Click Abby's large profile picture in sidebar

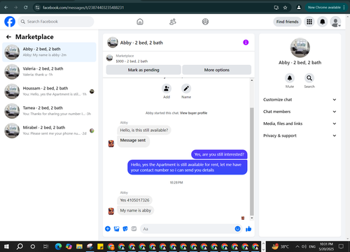(x=300, y=47)
